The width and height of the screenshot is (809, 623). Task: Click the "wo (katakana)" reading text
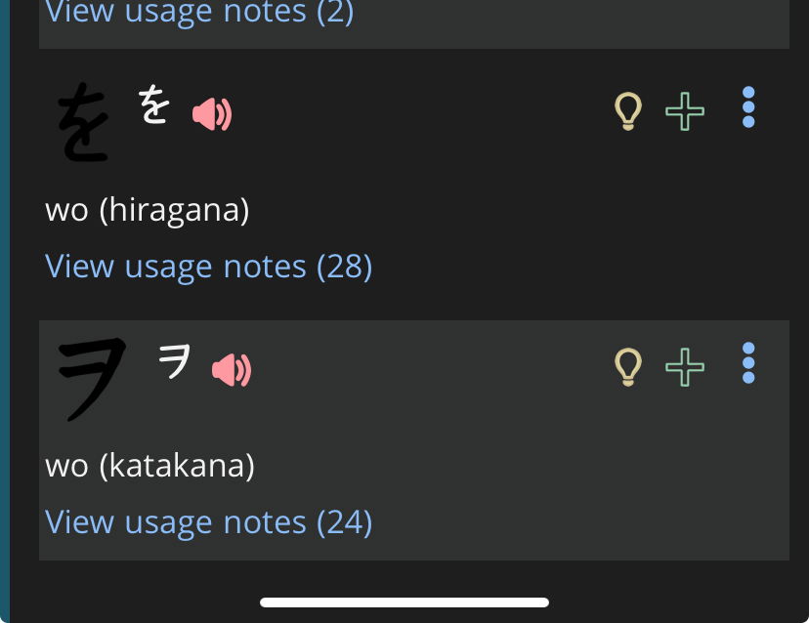click(x=150, y=466)
